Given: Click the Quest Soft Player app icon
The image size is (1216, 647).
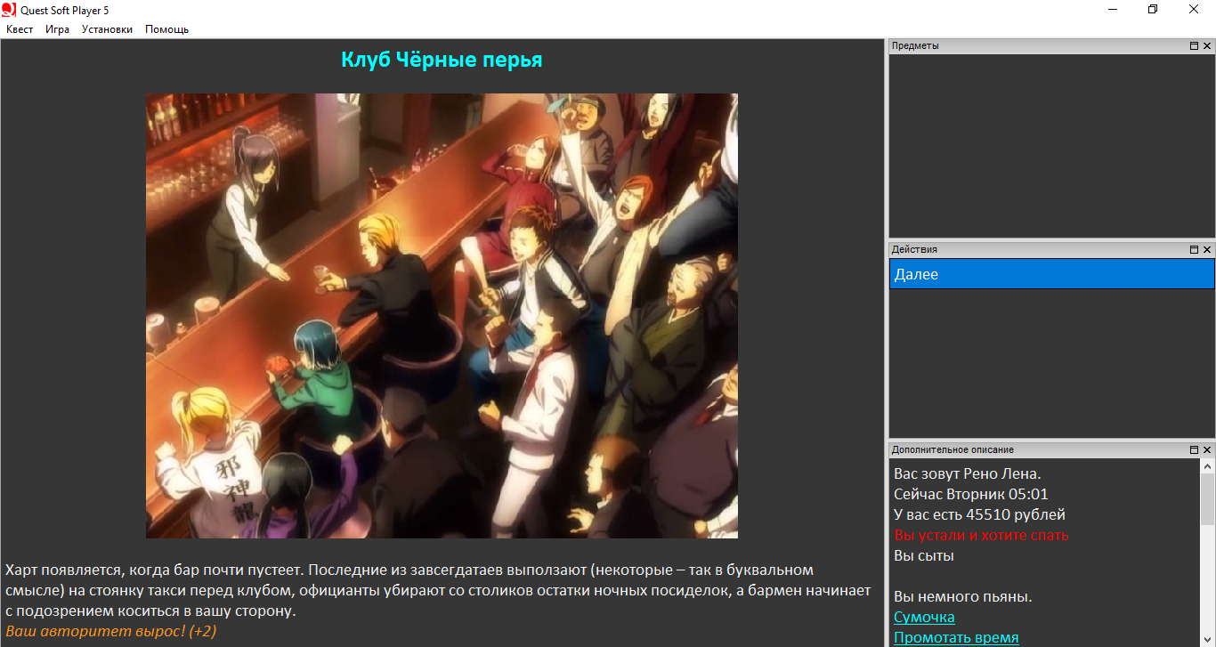Looking at the screenshot, I should 9,9.
